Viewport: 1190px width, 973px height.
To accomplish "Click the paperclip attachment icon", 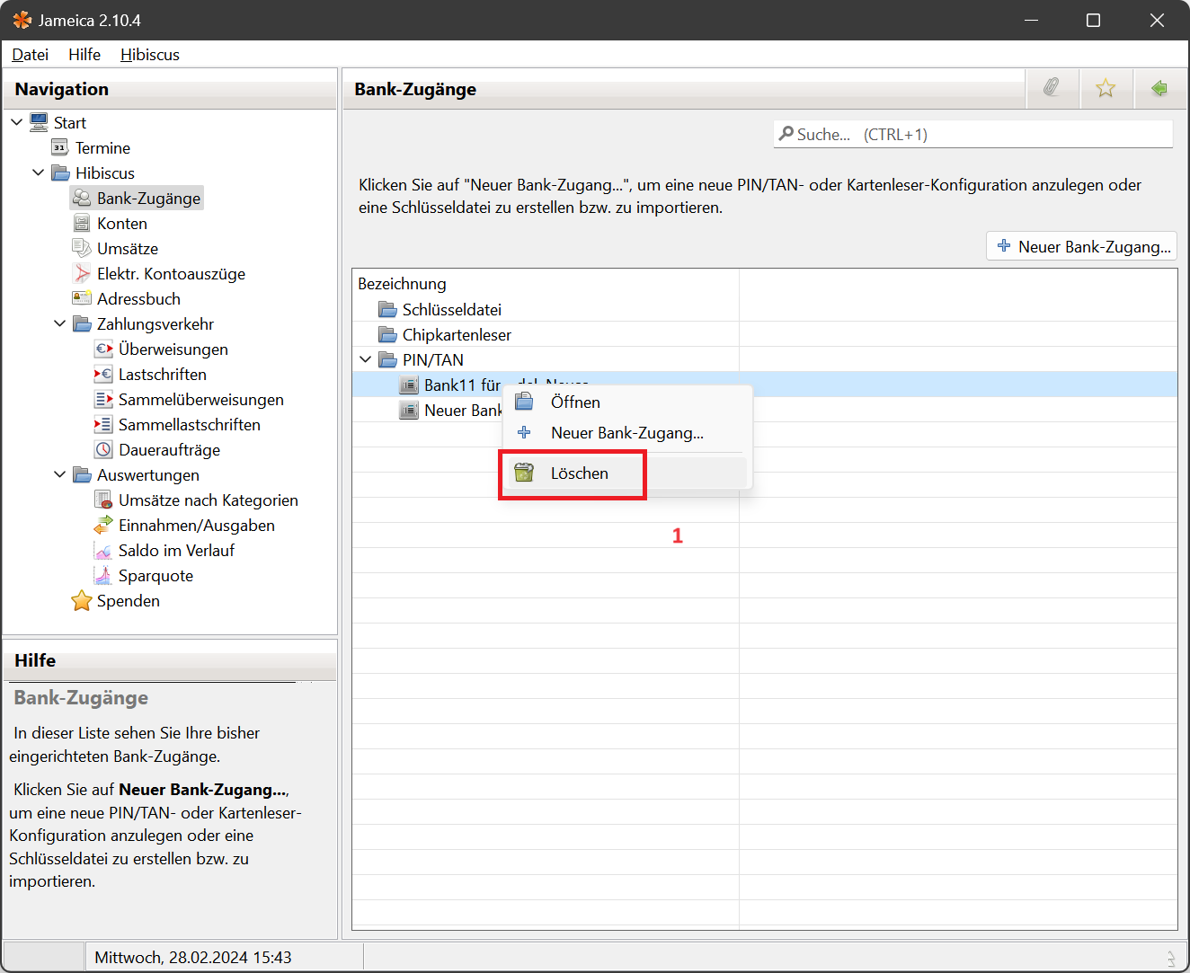I will 1052,88.
